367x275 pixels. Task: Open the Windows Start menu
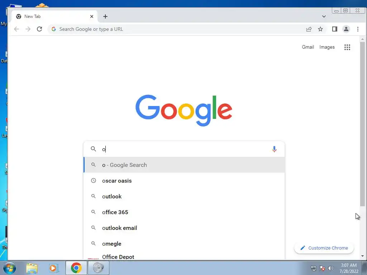10,268
